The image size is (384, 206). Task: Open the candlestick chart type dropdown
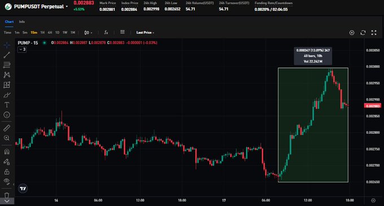[88, 33]
